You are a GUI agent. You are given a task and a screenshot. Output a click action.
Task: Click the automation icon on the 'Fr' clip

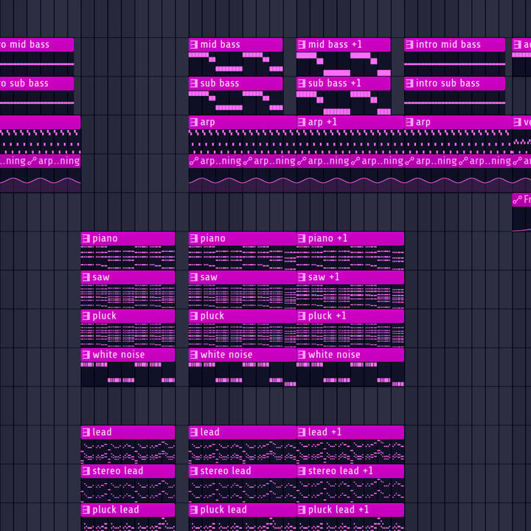pos(517,200)
